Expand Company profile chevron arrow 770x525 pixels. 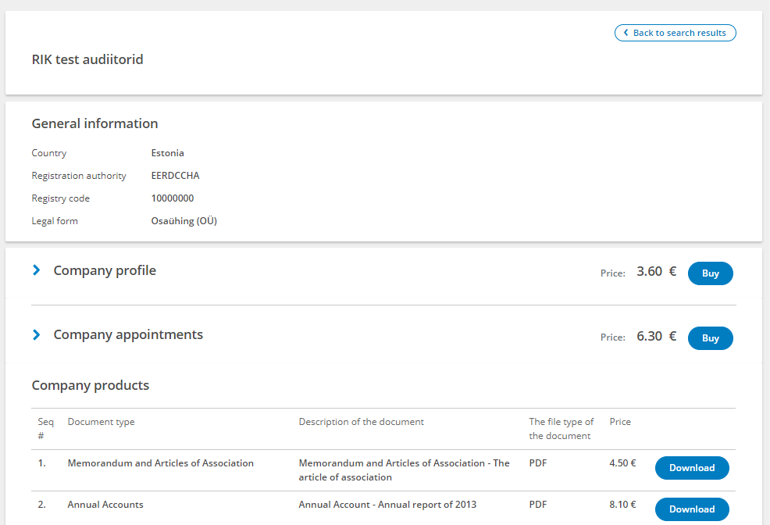pyautogui.click(x=37, y=270)
